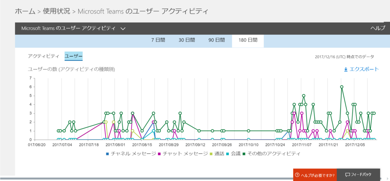Click the チャネル メッセージ legend label

pos(134,154)
